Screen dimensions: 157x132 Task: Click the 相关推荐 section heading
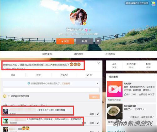point(113,77)
